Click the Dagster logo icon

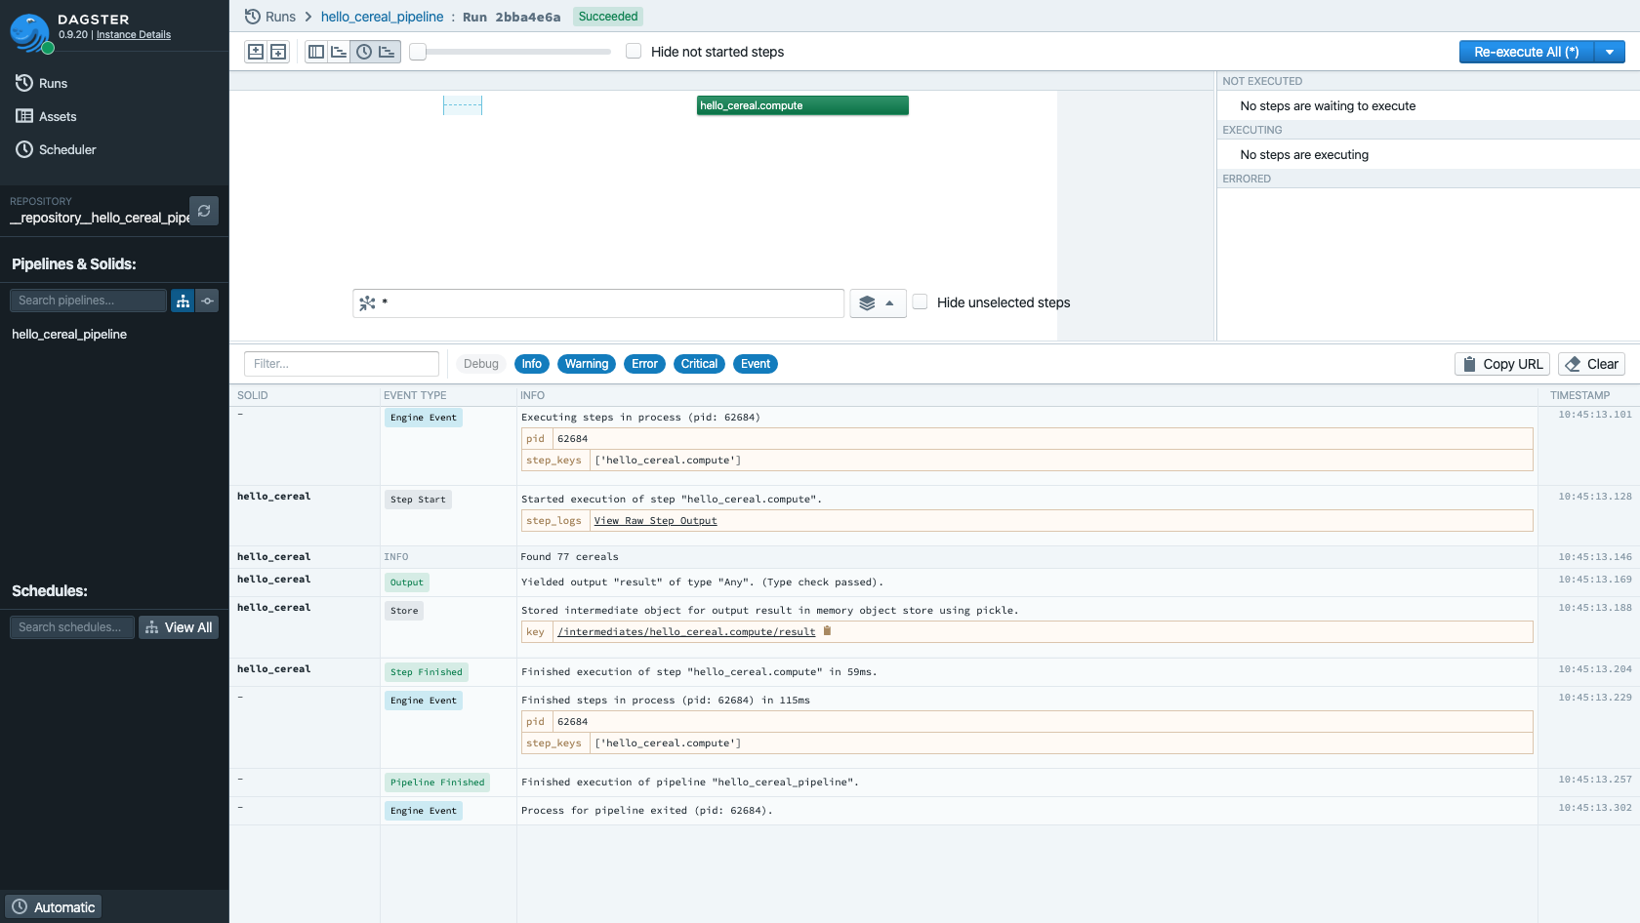(x=30, y=33)
